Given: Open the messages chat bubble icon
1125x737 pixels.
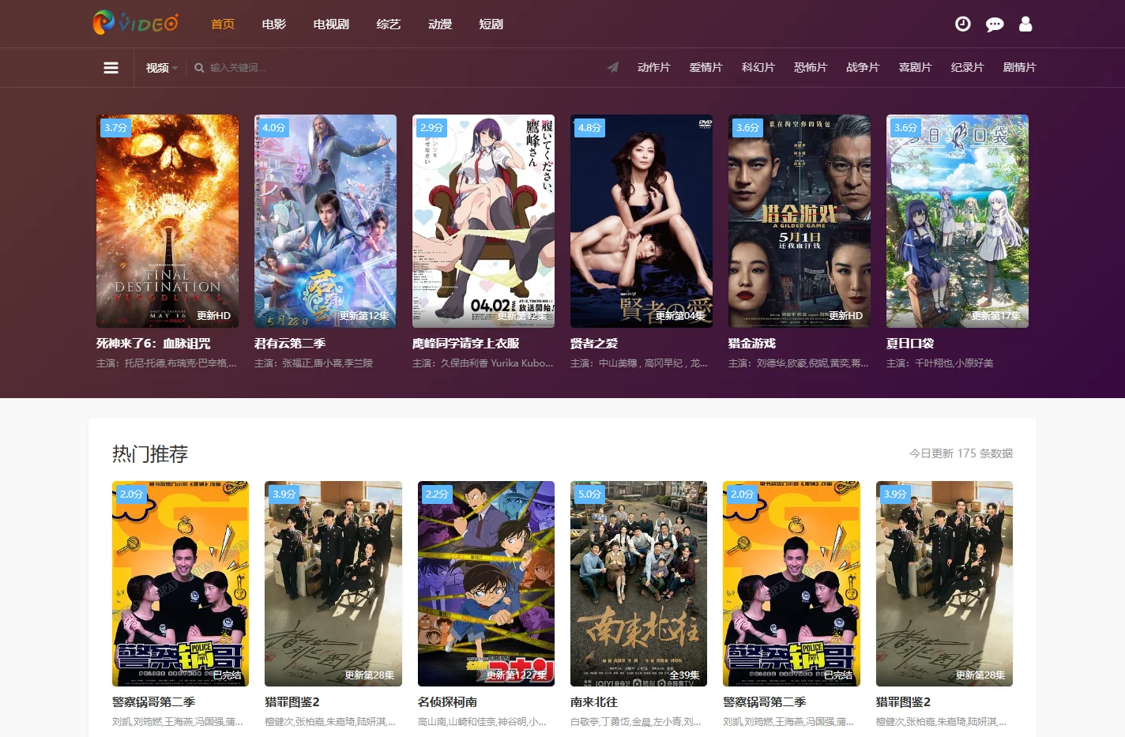Looking at the screenshot, I should 995,24.
